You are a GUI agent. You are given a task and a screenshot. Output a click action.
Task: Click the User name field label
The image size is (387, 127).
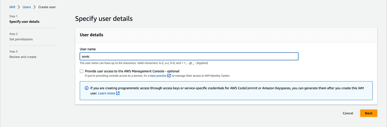(x=88, y=49)
